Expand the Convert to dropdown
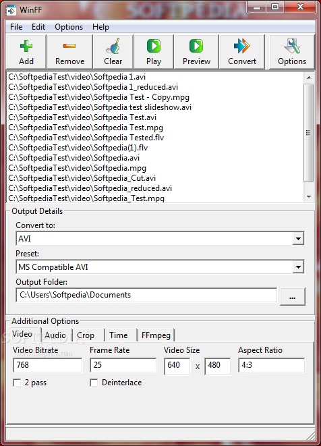This screenshot has height=446, width=321. [298, 238]
